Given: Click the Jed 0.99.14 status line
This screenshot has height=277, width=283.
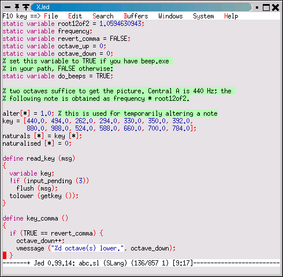Looking at the screenshot, I should point(141,263).
